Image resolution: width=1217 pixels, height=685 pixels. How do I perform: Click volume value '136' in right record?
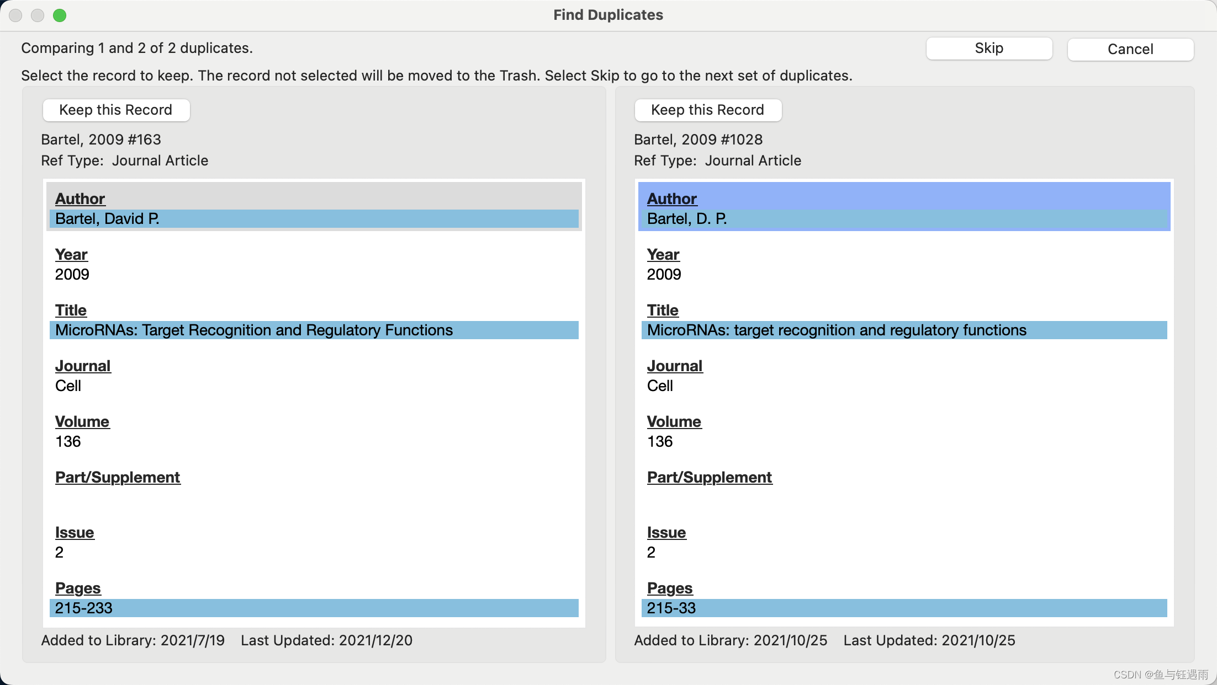[660, 441]
